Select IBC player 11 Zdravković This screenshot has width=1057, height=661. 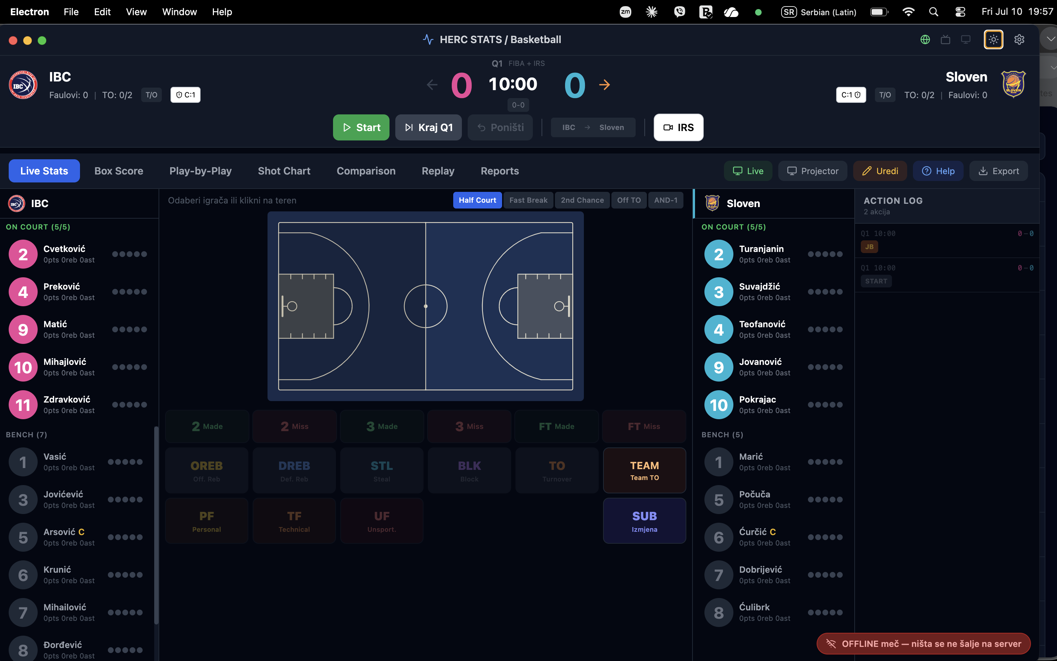coord(79,404)
